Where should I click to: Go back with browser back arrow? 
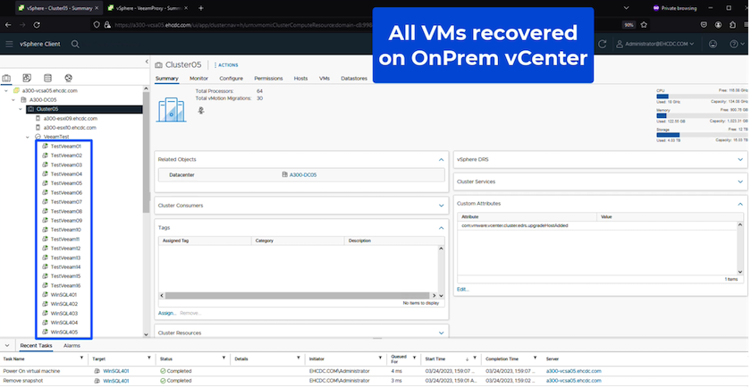(9, 25)
